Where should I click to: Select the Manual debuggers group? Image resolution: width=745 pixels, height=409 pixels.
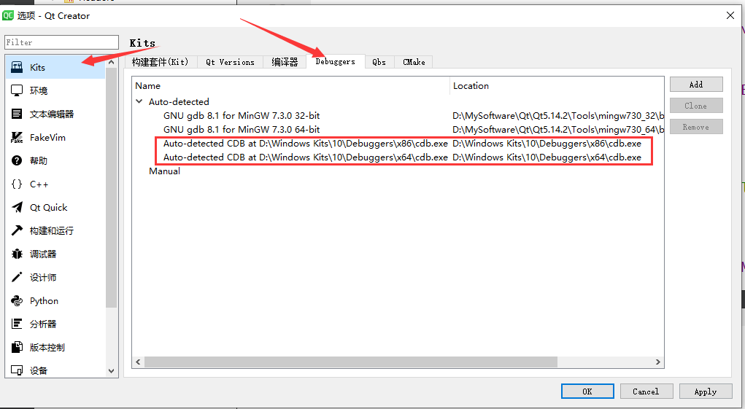point(164,171)
